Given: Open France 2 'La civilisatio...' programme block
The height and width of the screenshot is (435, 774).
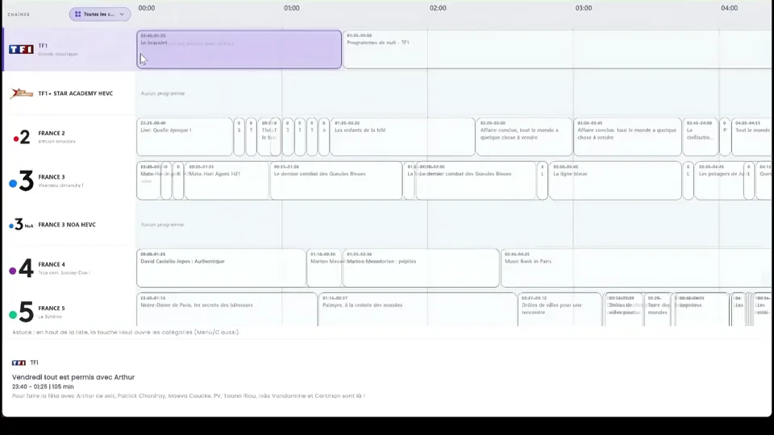Looking at the screenshot, I should pyautogui.click(x=701, y=137).
